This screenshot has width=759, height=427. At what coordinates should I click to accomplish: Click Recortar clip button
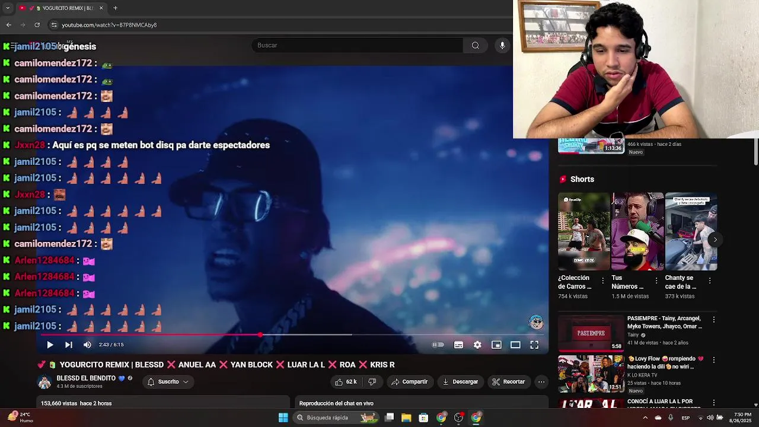[x=509, y=382]
